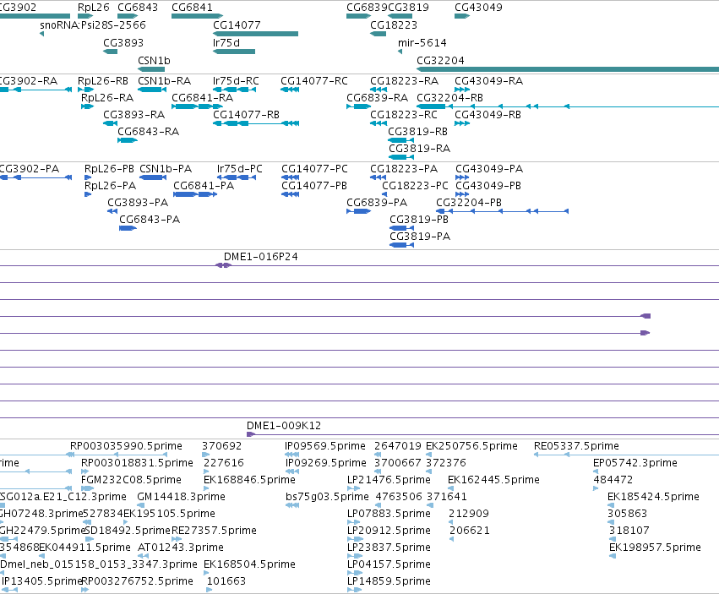Click transcript CG3893-RA
The image size is (719, 594).
pyautogui.click(x=133, y=115)
